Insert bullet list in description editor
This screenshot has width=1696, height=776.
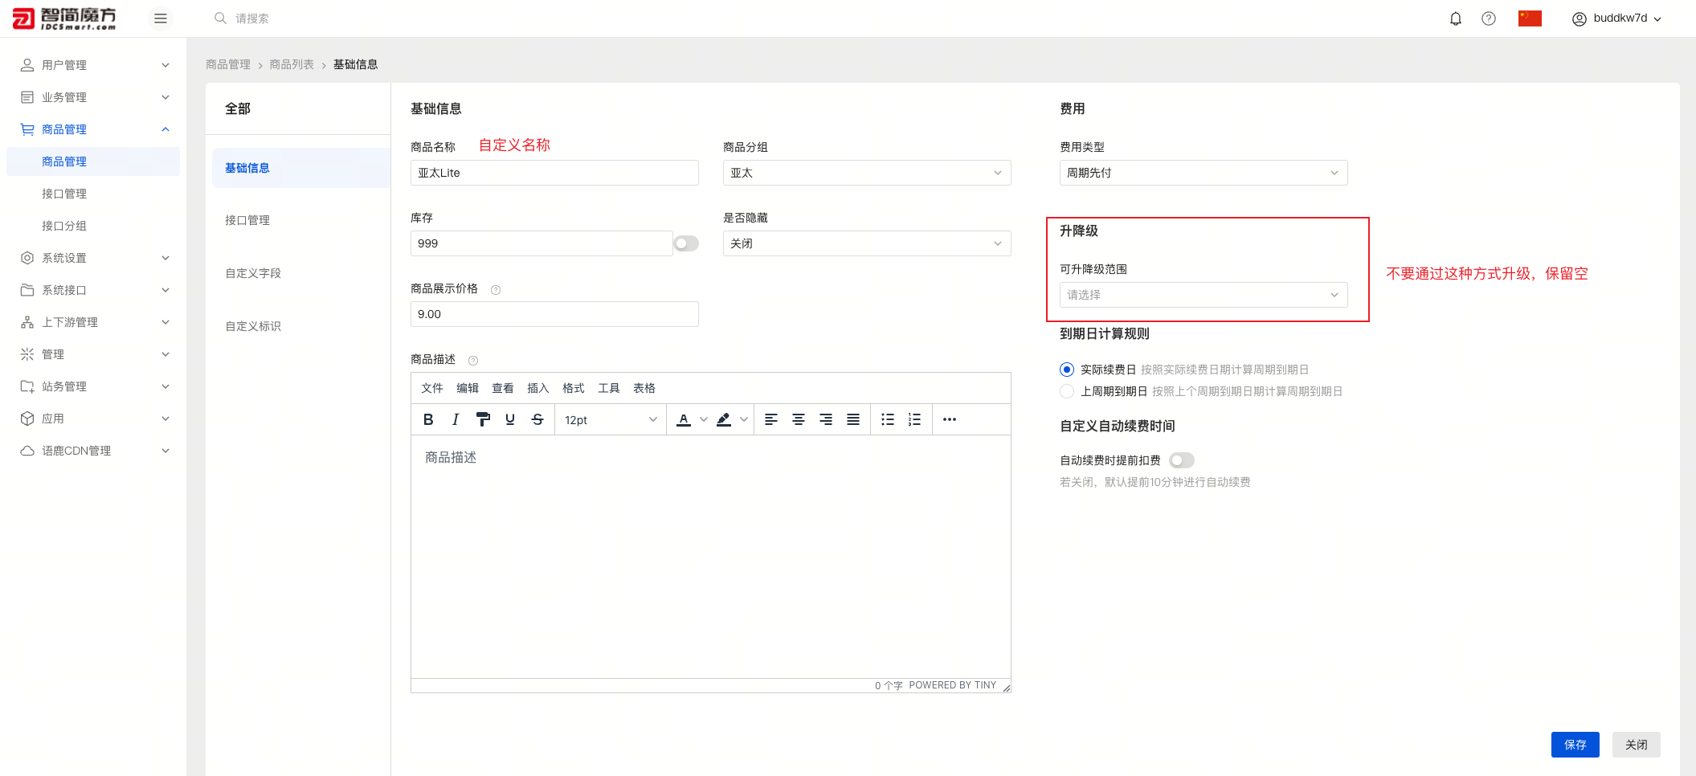tap(887, 419)
